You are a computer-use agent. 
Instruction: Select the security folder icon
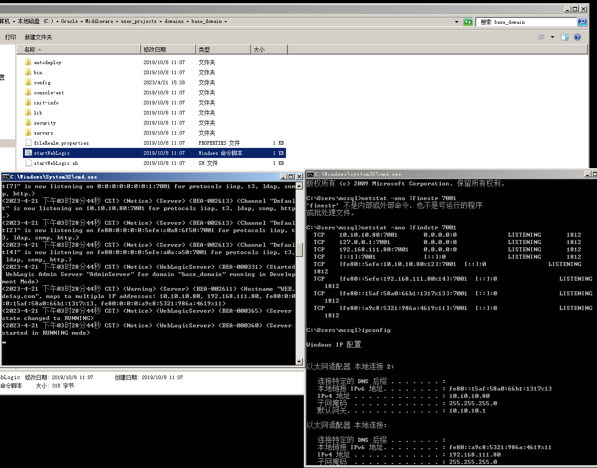(28, 122)
